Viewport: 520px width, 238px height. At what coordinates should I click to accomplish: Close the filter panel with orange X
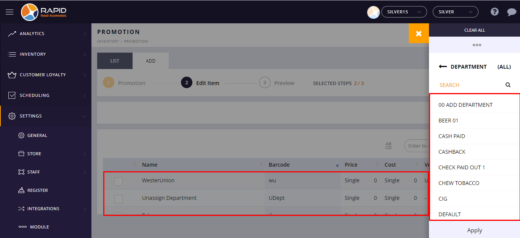point(419,34)
